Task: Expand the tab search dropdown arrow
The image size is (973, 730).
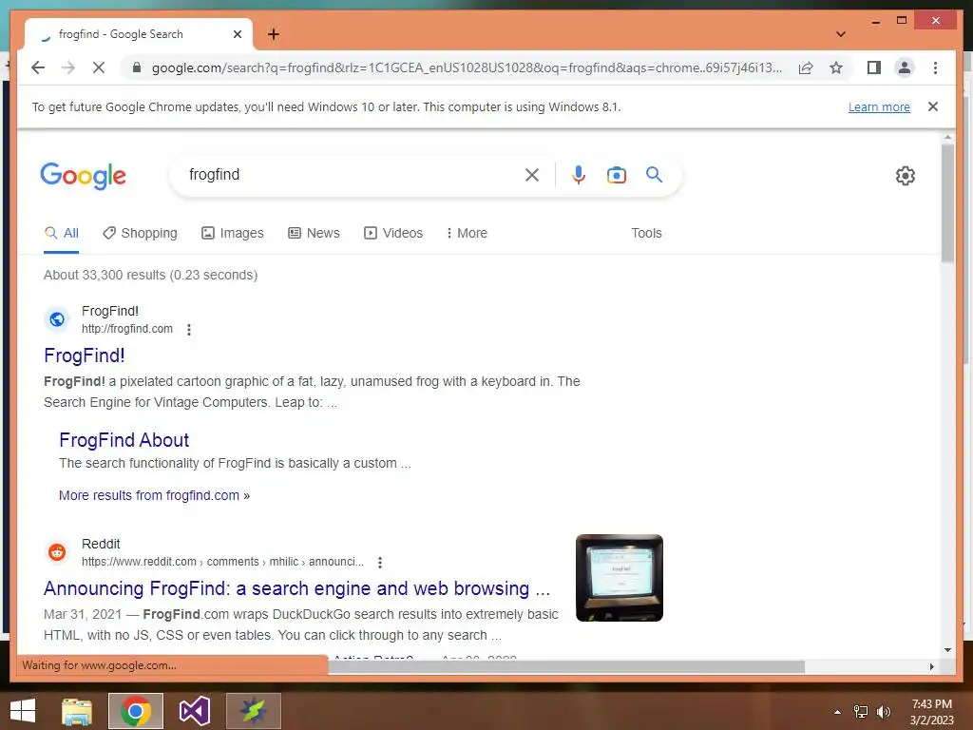Action: tap(841, 34)
